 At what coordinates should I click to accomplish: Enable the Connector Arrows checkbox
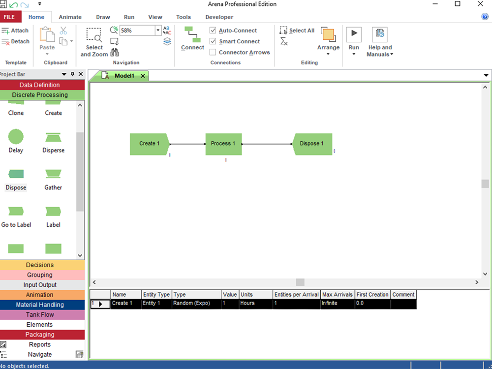pyautogui.click(x=213, y=52)
